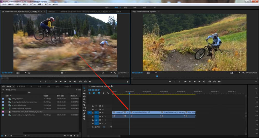Pick the Hand tool
Image resolution: width=259 pixels, height=138 pixels.
(84, 116)
